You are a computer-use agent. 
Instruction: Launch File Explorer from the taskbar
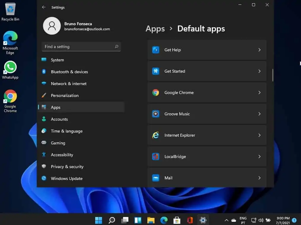coord(151,220)
